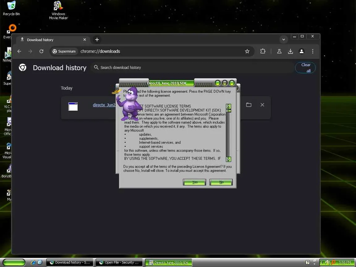356x267 pixels.
Task: Click Yes to accept the license agreement
Action: click(x=194, y=182)
